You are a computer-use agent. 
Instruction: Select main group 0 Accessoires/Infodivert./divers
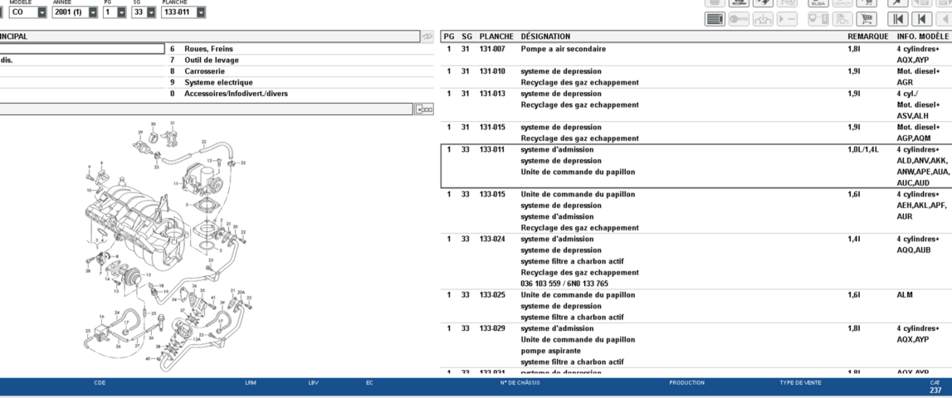click(300, 94)
